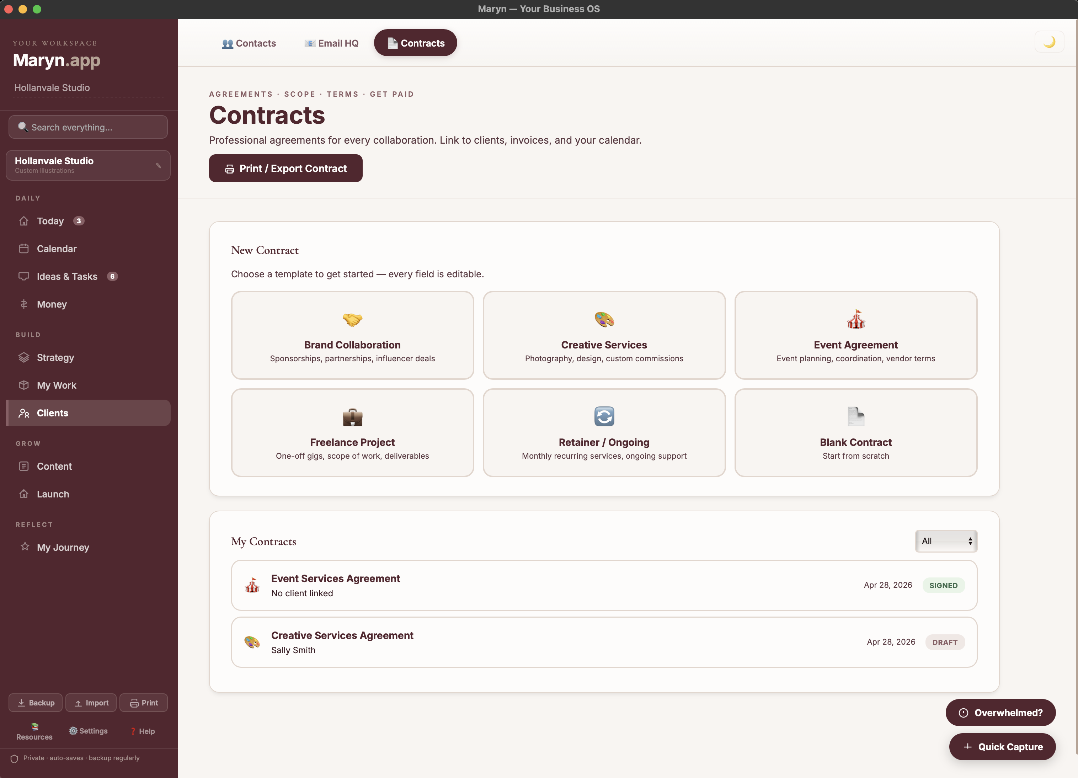Open the Content section under Grow
The image size is (1078, 778).
coord(55,466)
